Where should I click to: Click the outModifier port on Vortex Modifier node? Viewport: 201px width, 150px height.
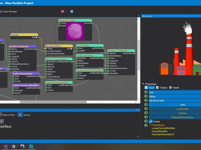pos(102,58)
